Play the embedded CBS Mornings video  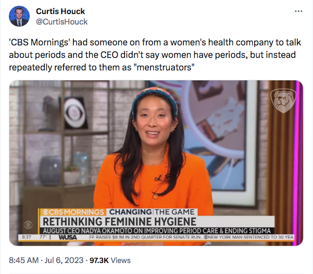[156, 163]
